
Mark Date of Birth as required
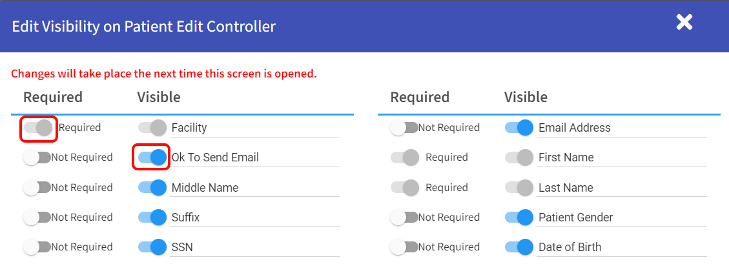click(404, 247)
